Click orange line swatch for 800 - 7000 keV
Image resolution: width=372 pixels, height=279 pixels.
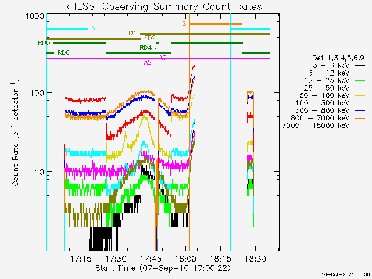[360, 118]
